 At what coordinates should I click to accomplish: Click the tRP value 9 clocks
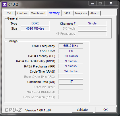(71, 66)
